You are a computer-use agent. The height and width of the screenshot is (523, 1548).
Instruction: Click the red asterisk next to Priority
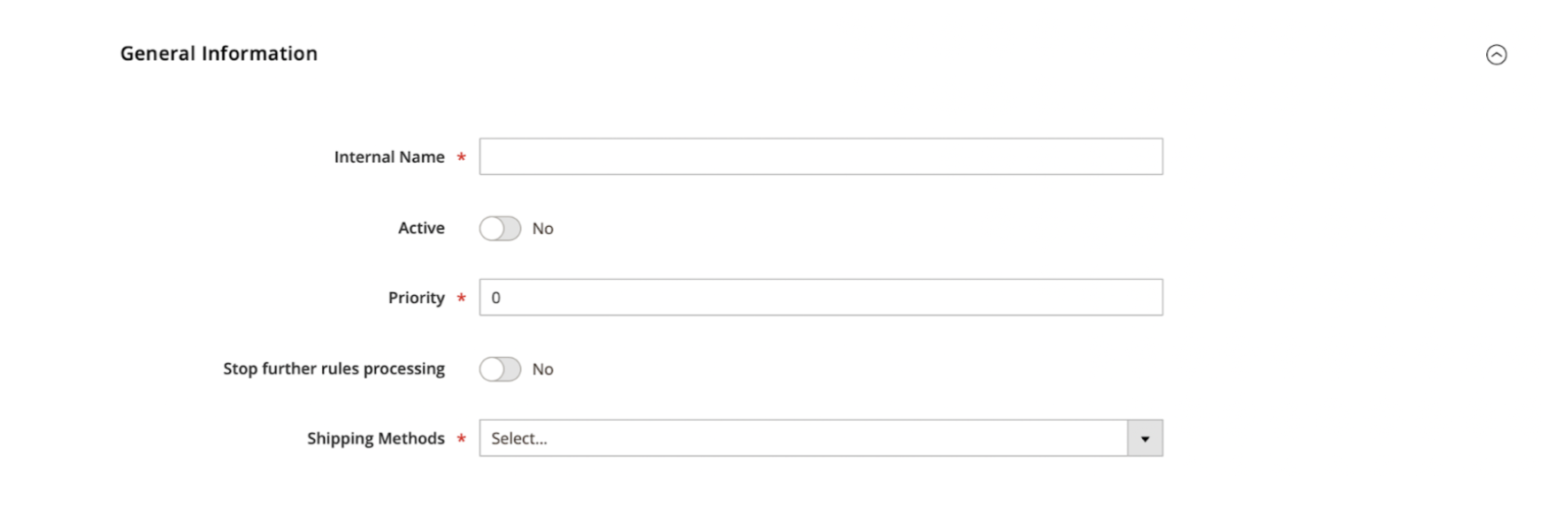coord(461,299)
